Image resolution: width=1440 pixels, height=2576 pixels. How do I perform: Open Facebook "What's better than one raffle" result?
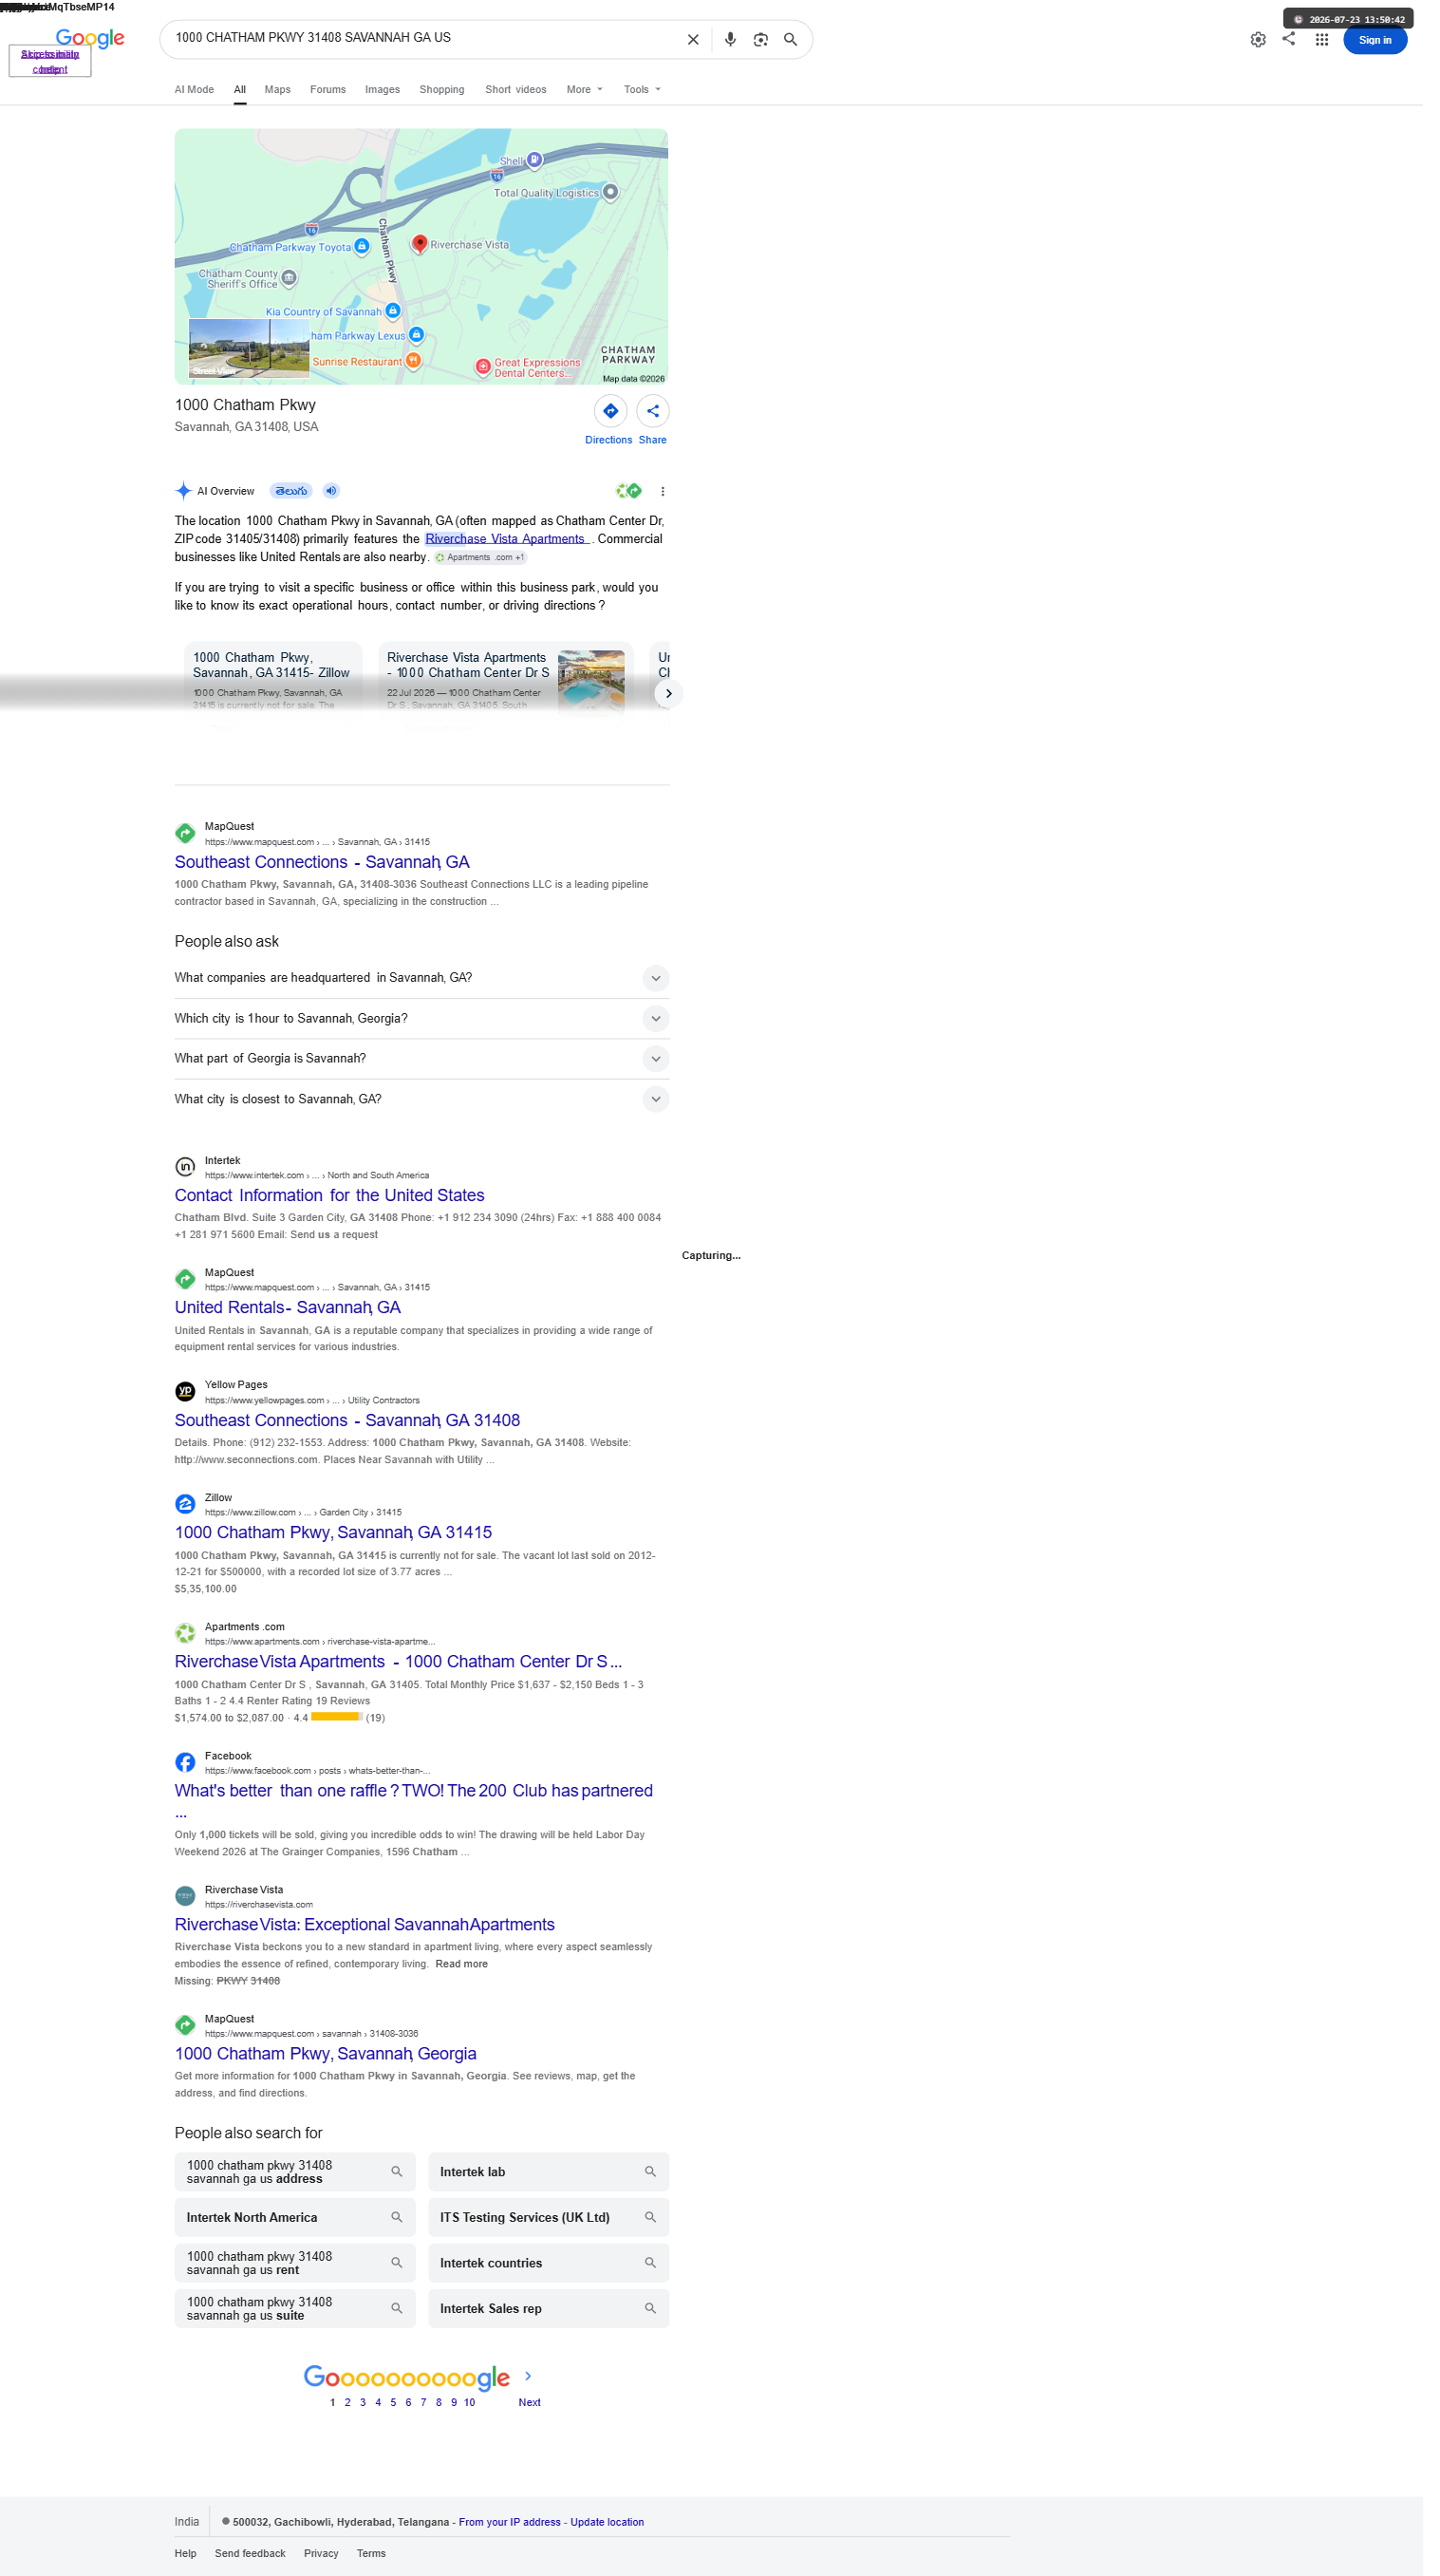pos(414,1791)
